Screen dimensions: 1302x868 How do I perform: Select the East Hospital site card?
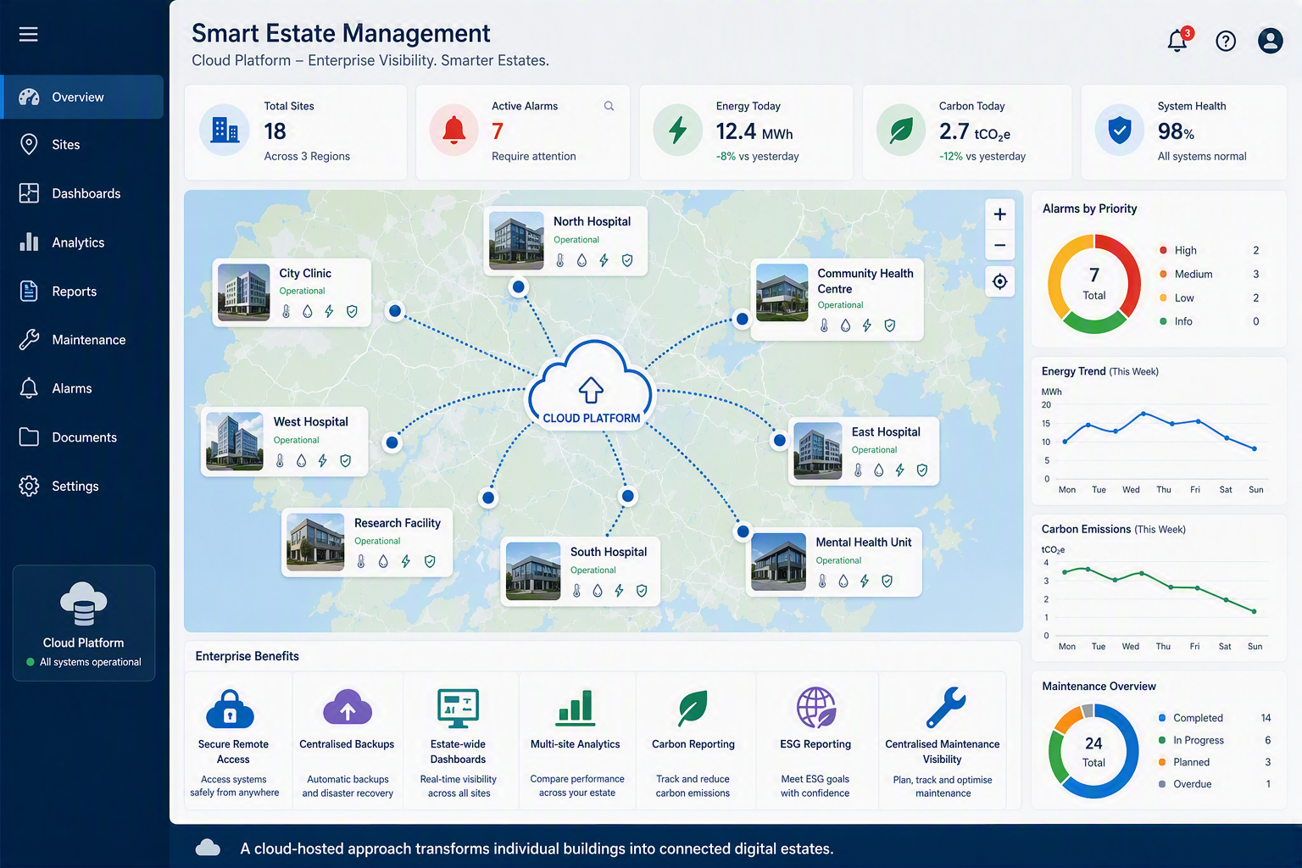pos(864,451)
